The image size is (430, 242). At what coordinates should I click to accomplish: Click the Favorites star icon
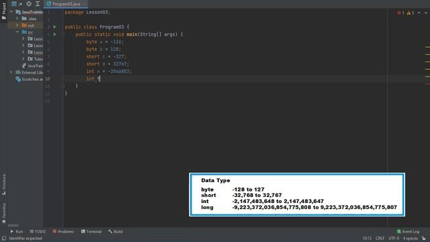click(3, 221)
